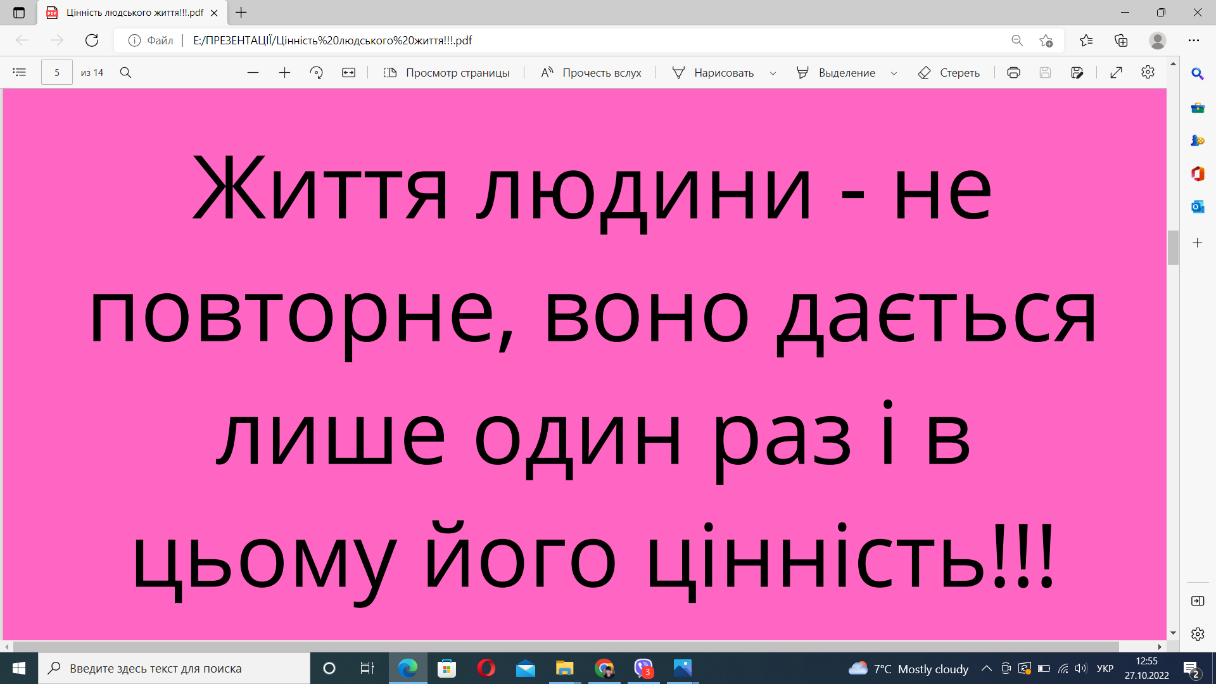This screenshot has height=684, width=1216.
Task: Open the sidebar Games icon
Action: tap(1197, 141)
